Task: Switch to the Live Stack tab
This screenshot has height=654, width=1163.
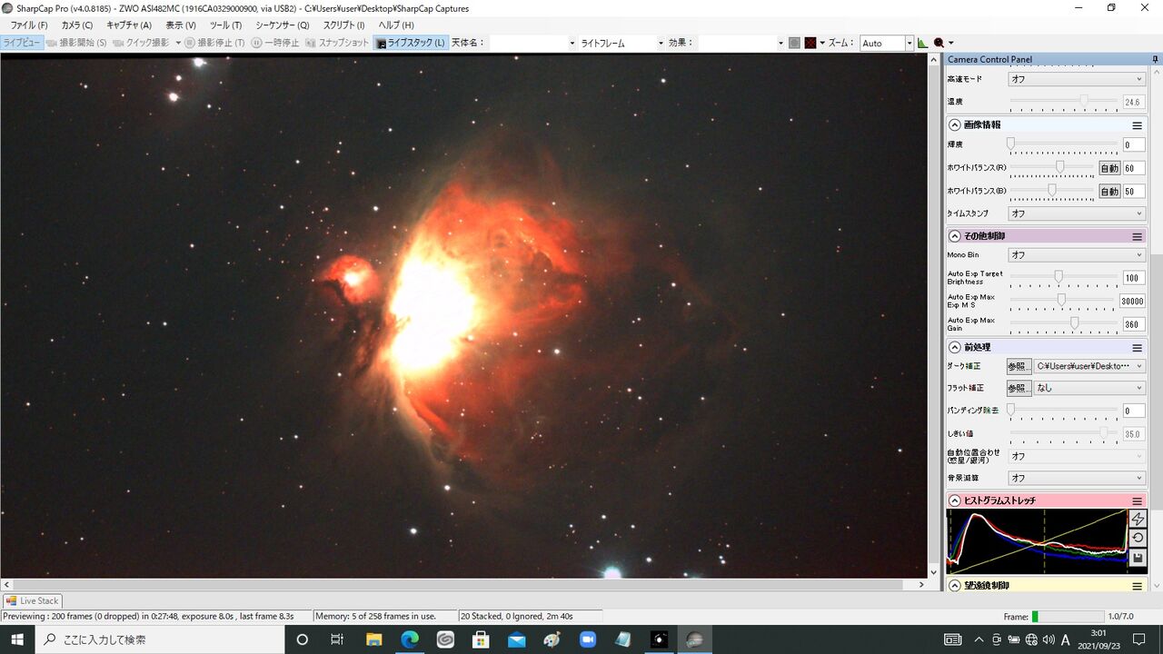Action: point(33,600)
